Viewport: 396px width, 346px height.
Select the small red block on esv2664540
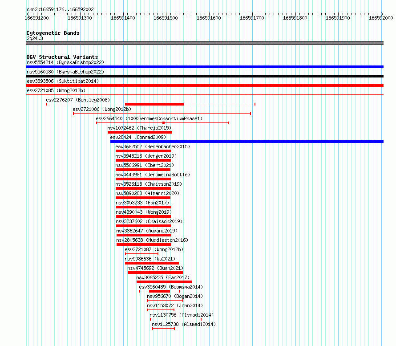[163, 123]
